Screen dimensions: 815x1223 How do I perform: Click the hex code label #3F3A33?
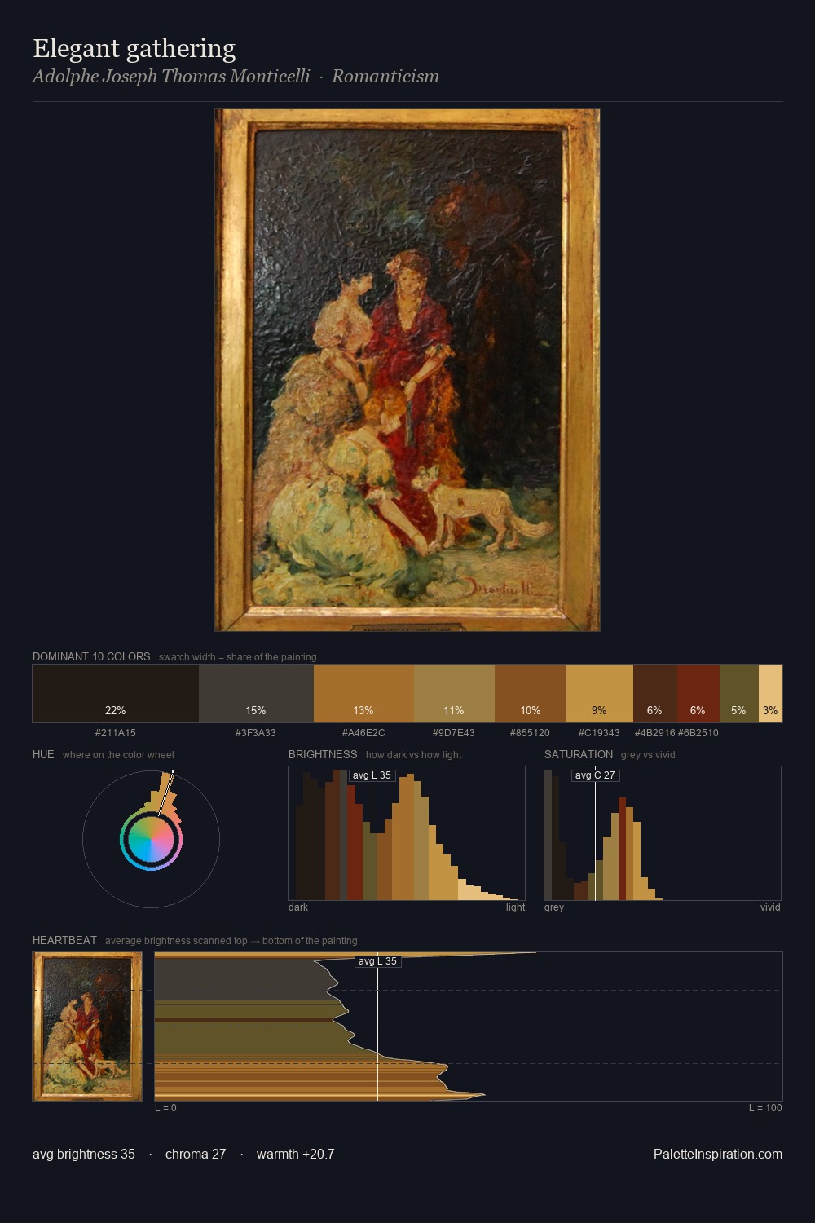pos(256,733)
